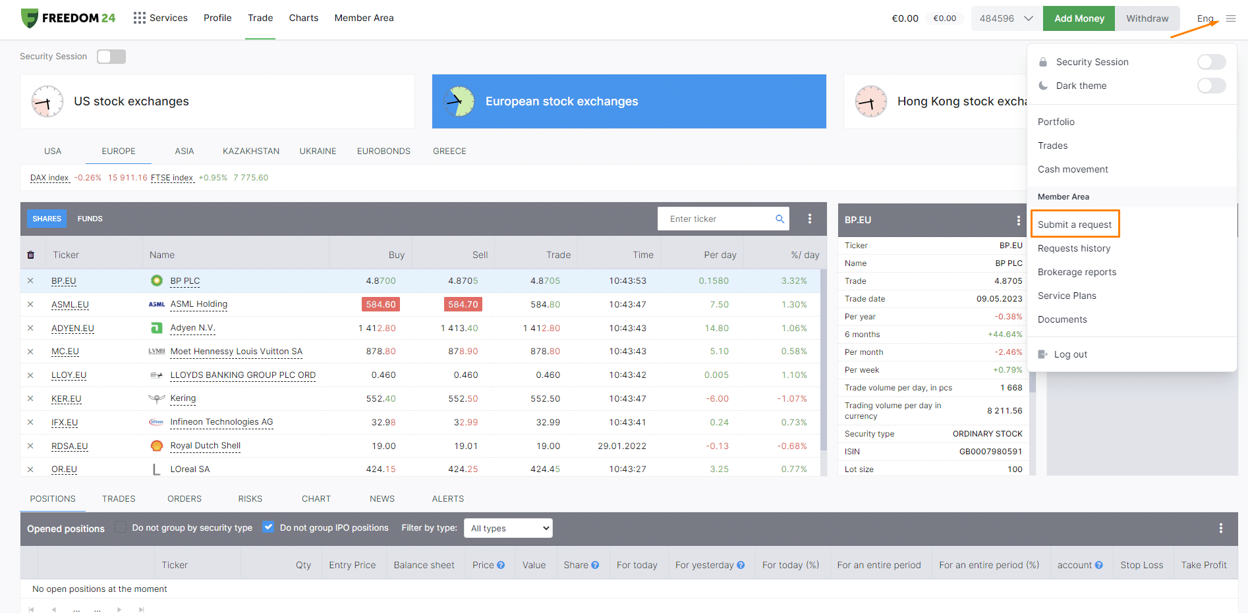
Task: Click the DAX index link
Action: pyautogui.click(x=49, y=178)
